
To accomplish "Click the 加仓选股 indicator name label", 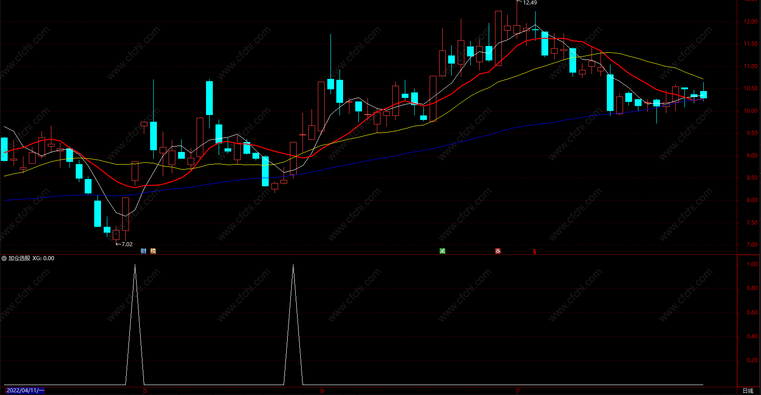I will (19, 258).
